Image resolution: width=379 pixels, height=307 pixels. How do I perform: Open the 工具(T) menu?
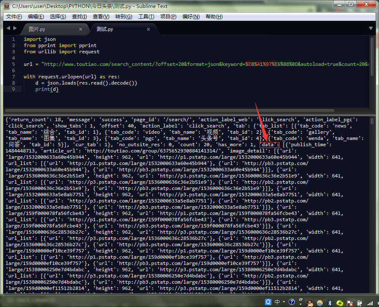(146, 17)
